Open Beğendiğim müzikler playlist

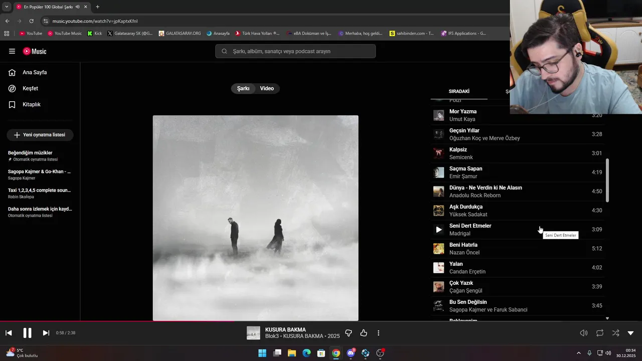pos(40,156)
